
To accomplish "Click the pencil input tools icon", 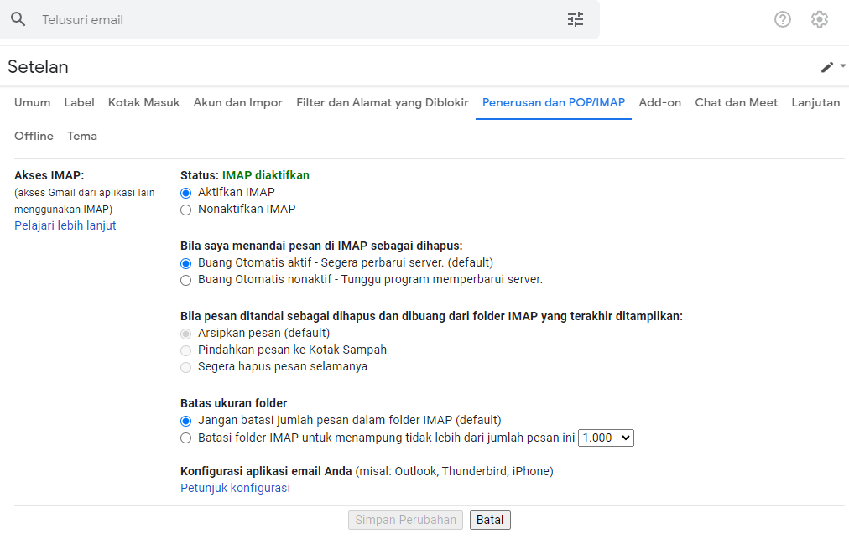I will point(827,67).
